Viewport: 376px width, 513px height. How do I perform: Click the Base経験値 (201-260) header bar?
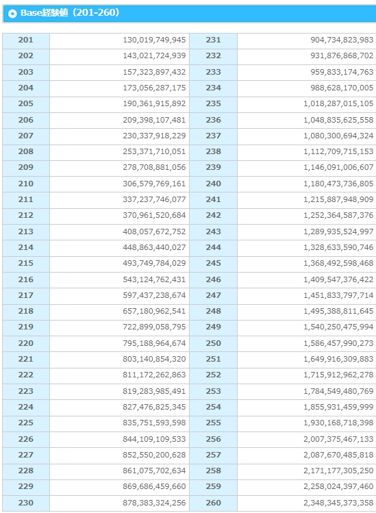coord(189,14)
